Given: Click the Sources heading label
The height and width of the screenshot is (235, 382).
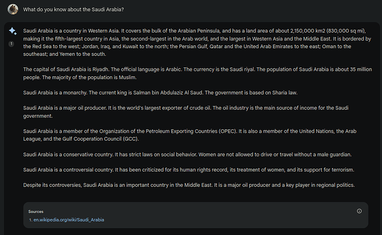Looking at the screenshot, I should (x=35, y=211).
